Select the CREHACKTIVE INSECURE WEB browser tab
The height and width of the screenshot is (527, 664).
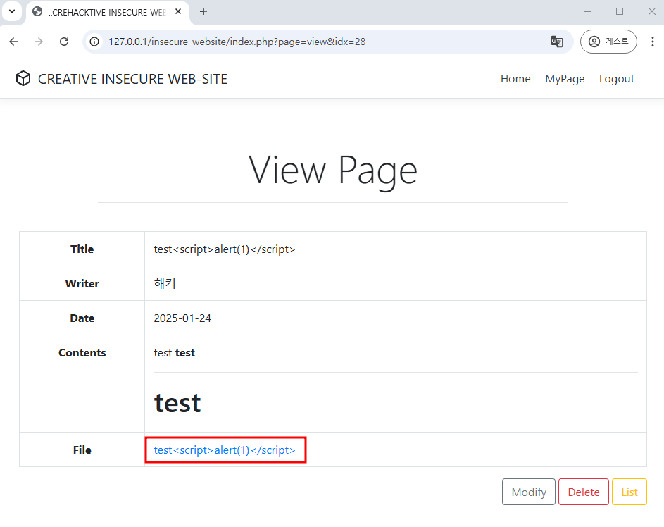click(x=108, y=12)
